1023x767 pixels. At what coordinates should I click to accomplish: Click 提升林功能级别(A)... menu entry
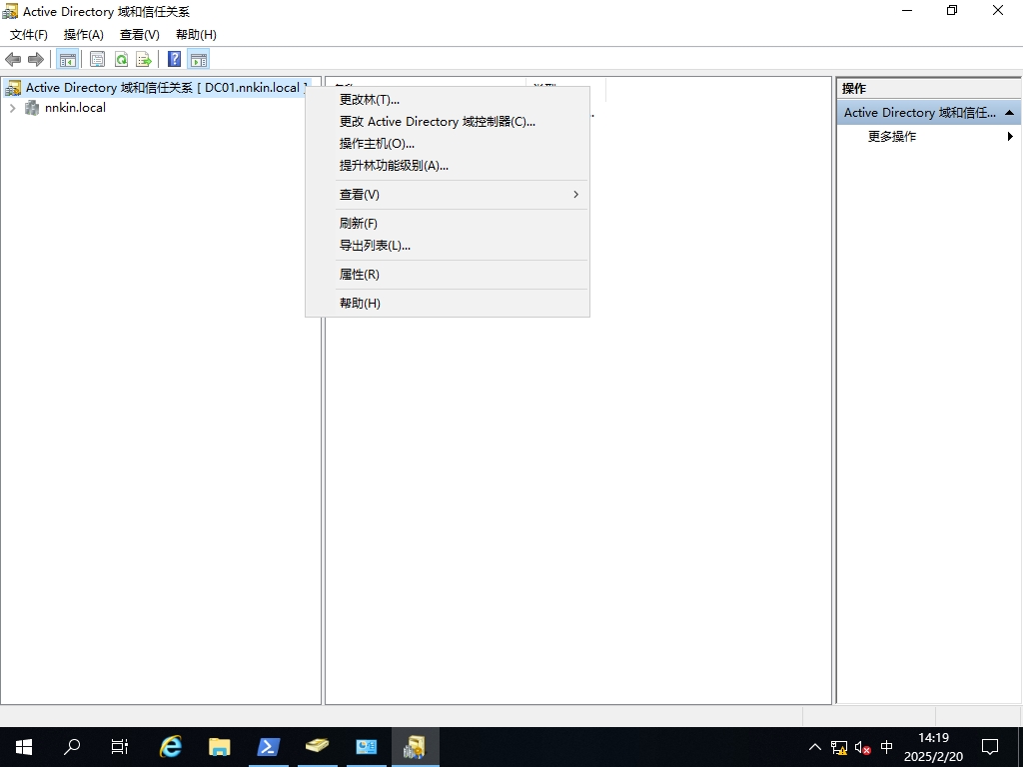[x=394, y=166]
